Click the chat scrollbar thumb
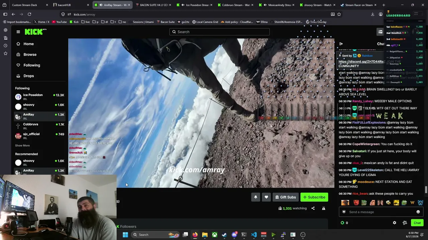 tap(426, 190)
